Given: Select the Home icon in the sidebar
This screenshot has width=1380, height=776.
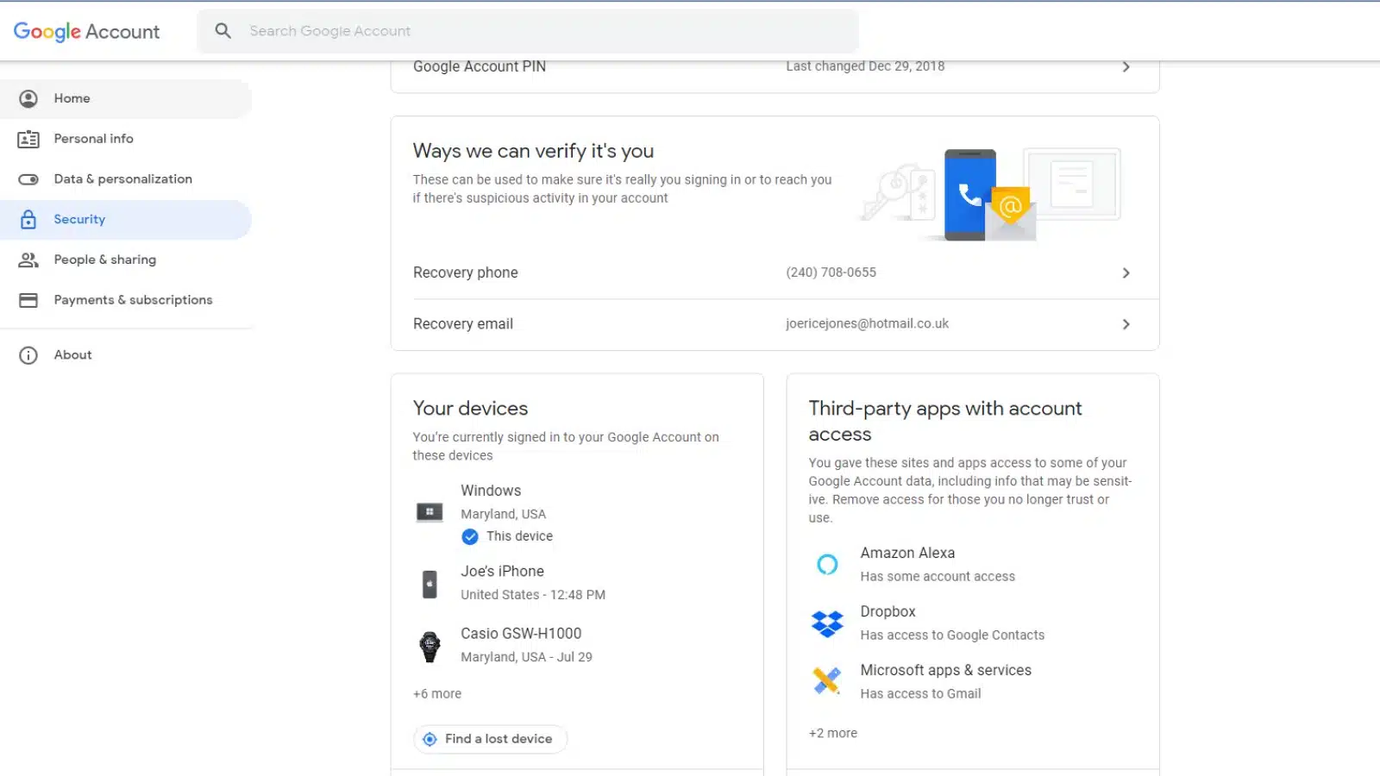Looking at the screenshot, I should (x=28, y=98).
